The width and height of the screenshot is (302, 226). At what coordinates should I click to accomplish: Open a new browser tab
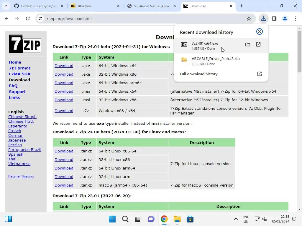point(242,6)
